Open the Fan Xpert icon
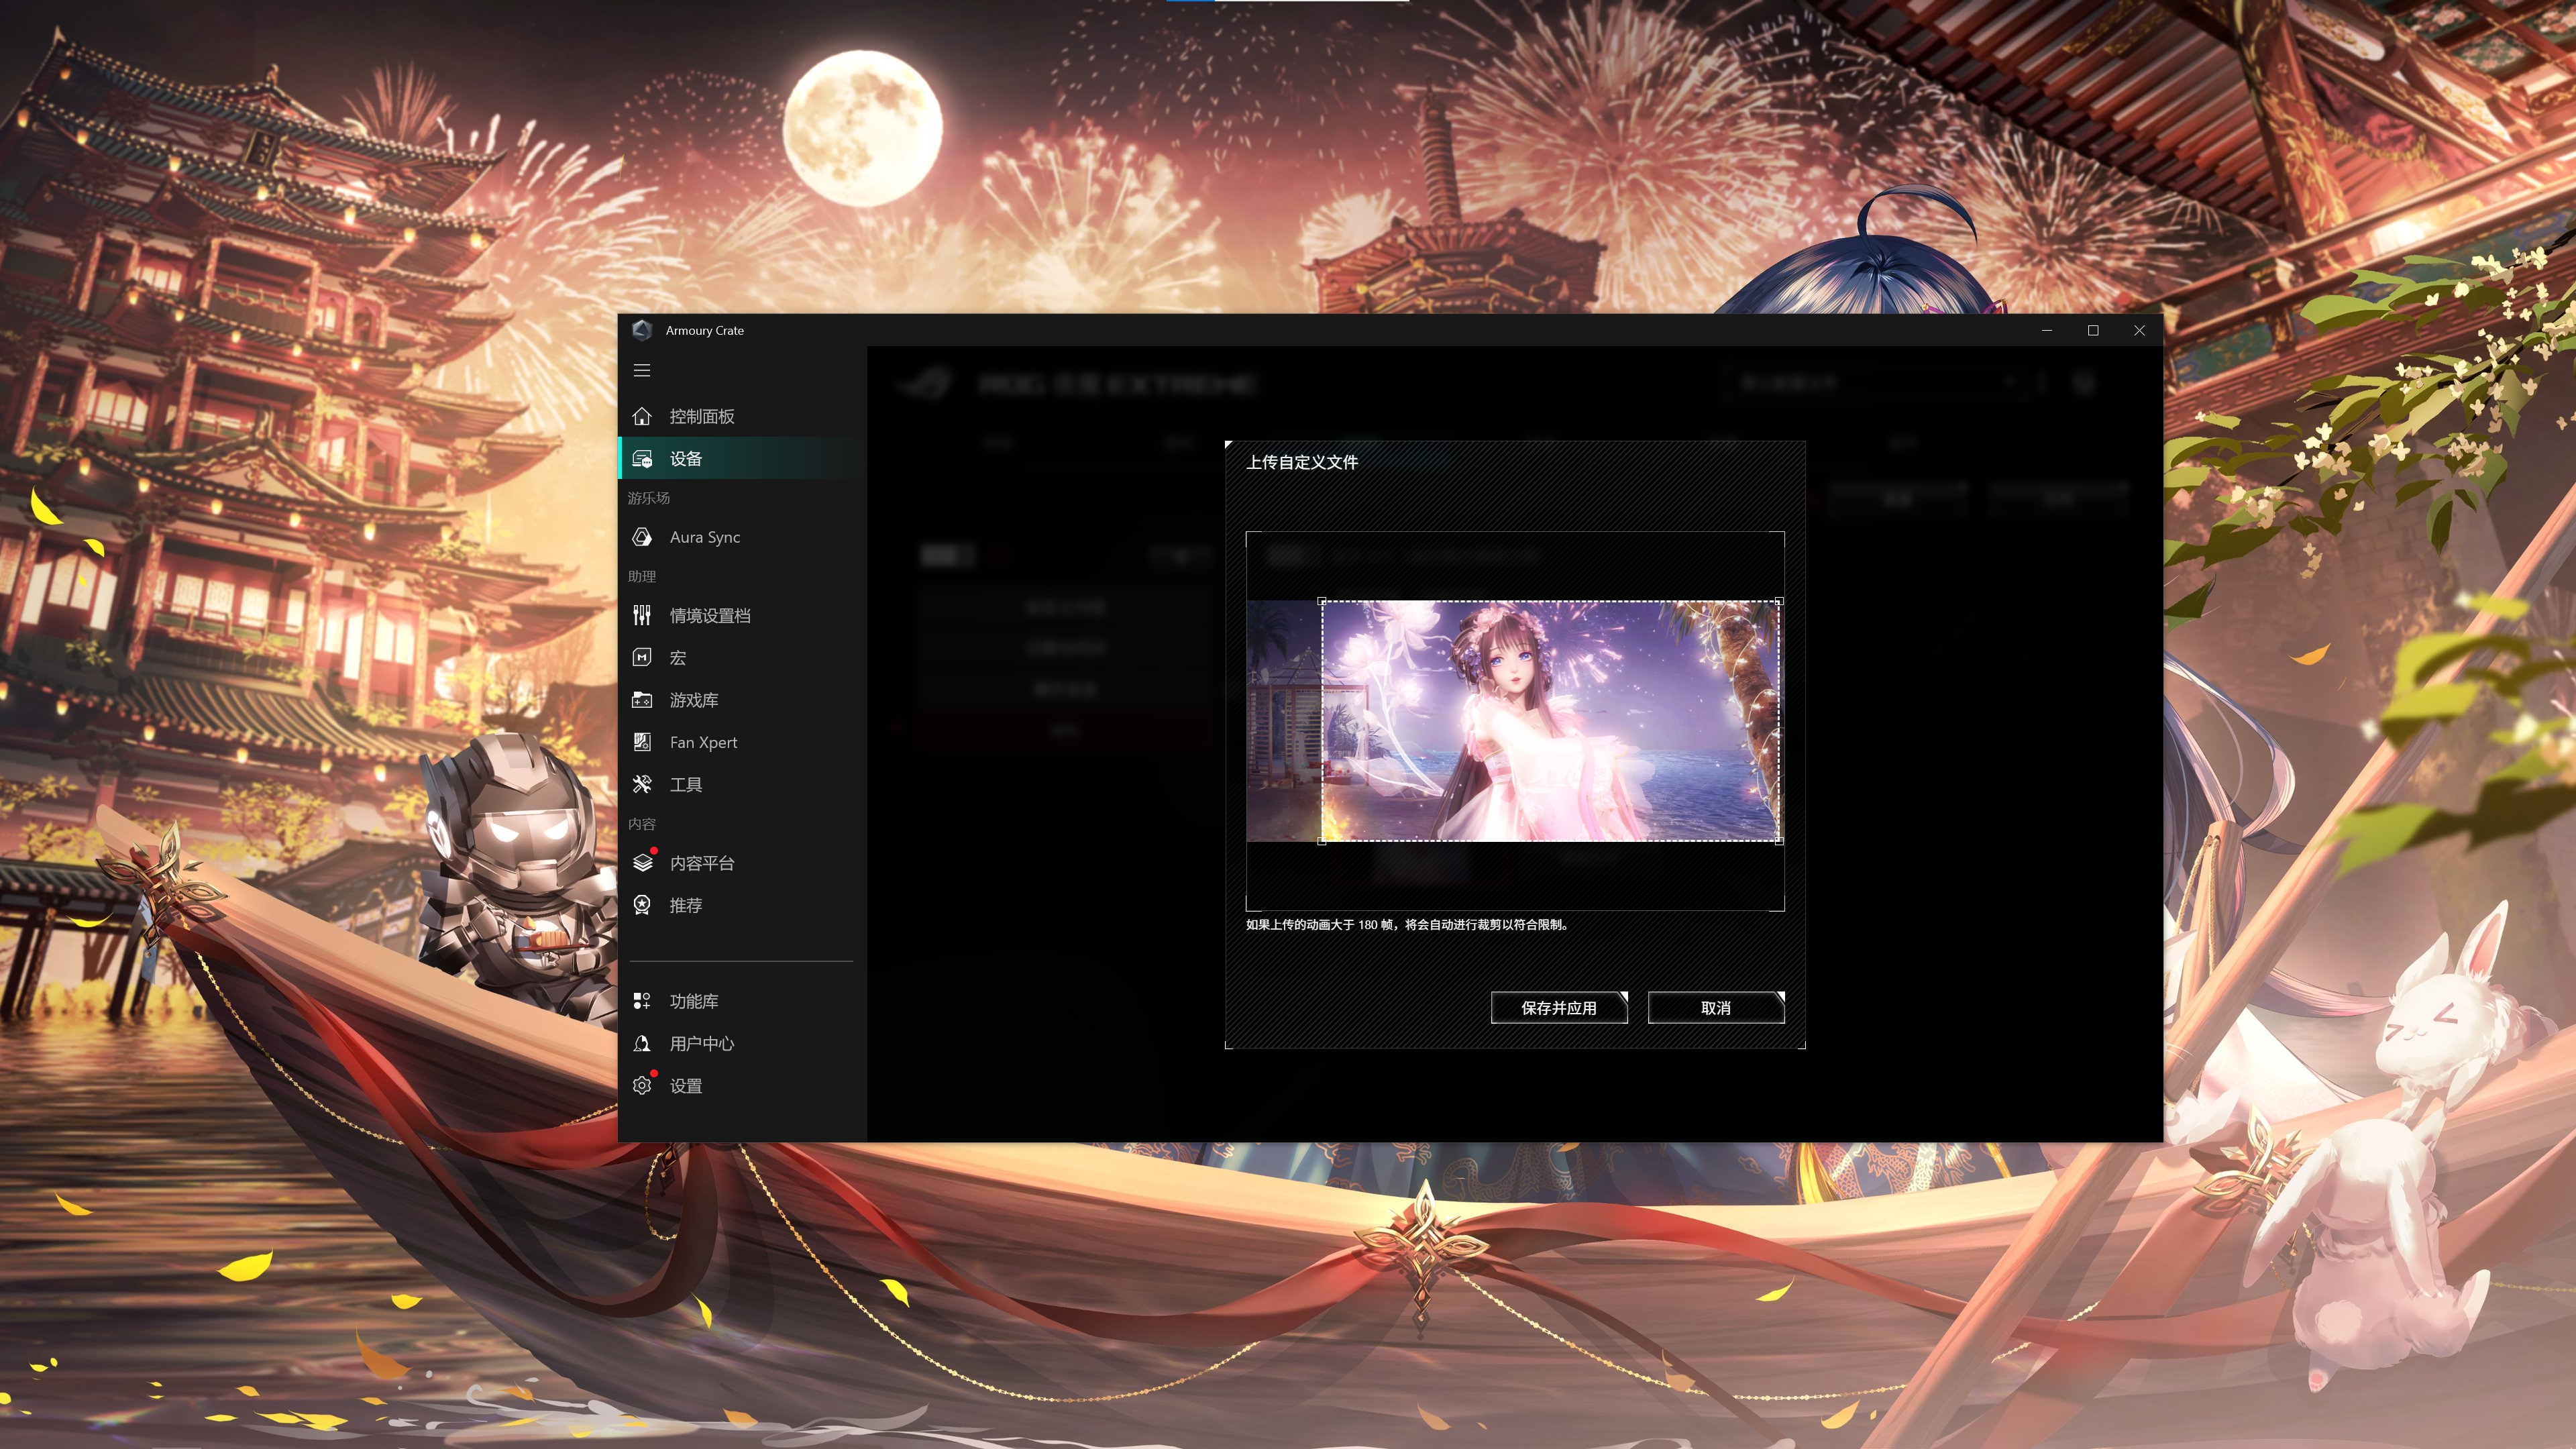This screenshot has height=1449, width=2576. click(642, 742)
